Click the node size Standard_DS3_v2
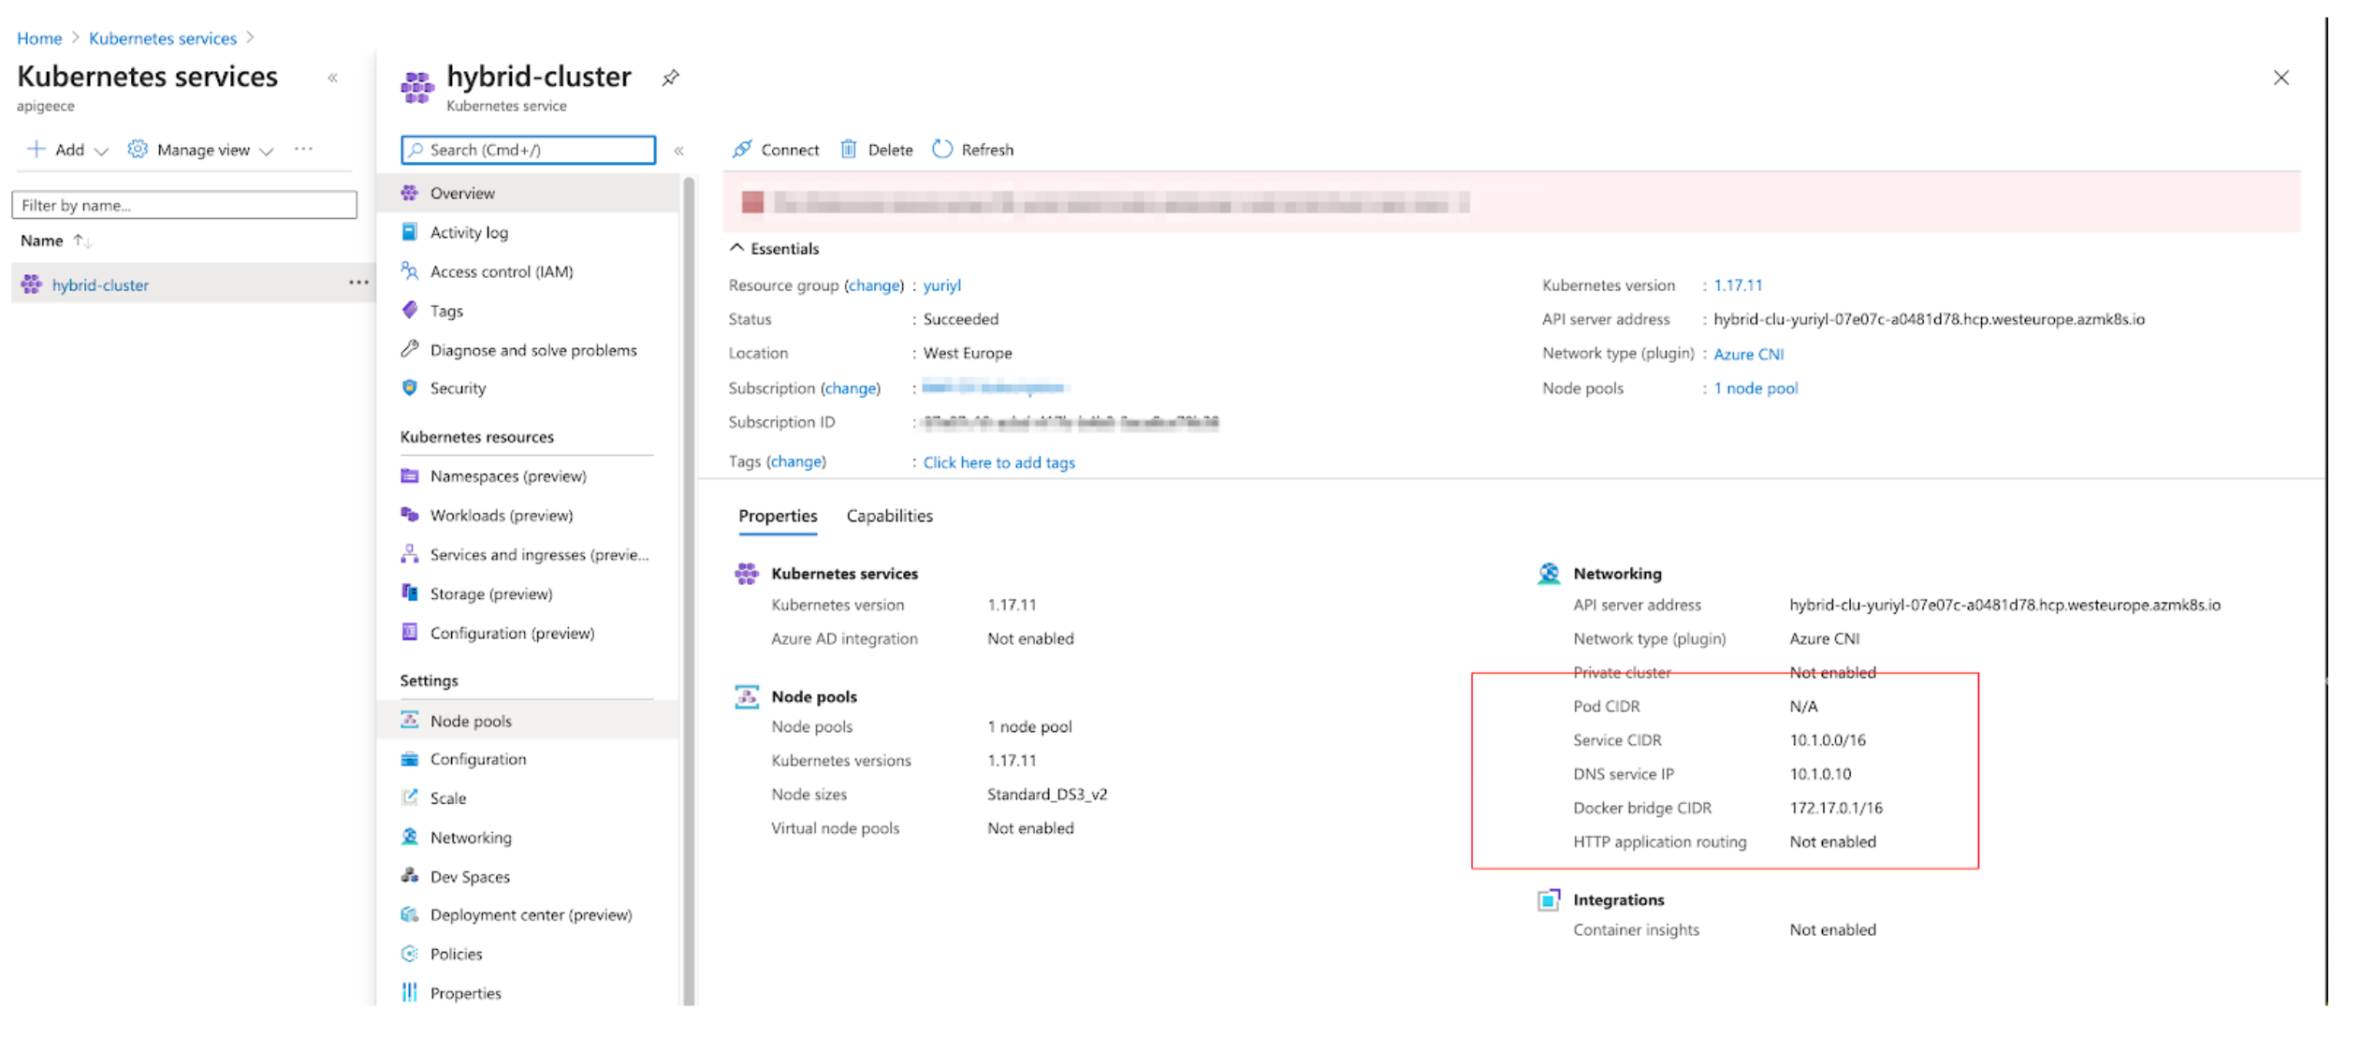This screenshot has width=2375, height=1037. point(1046,794)
